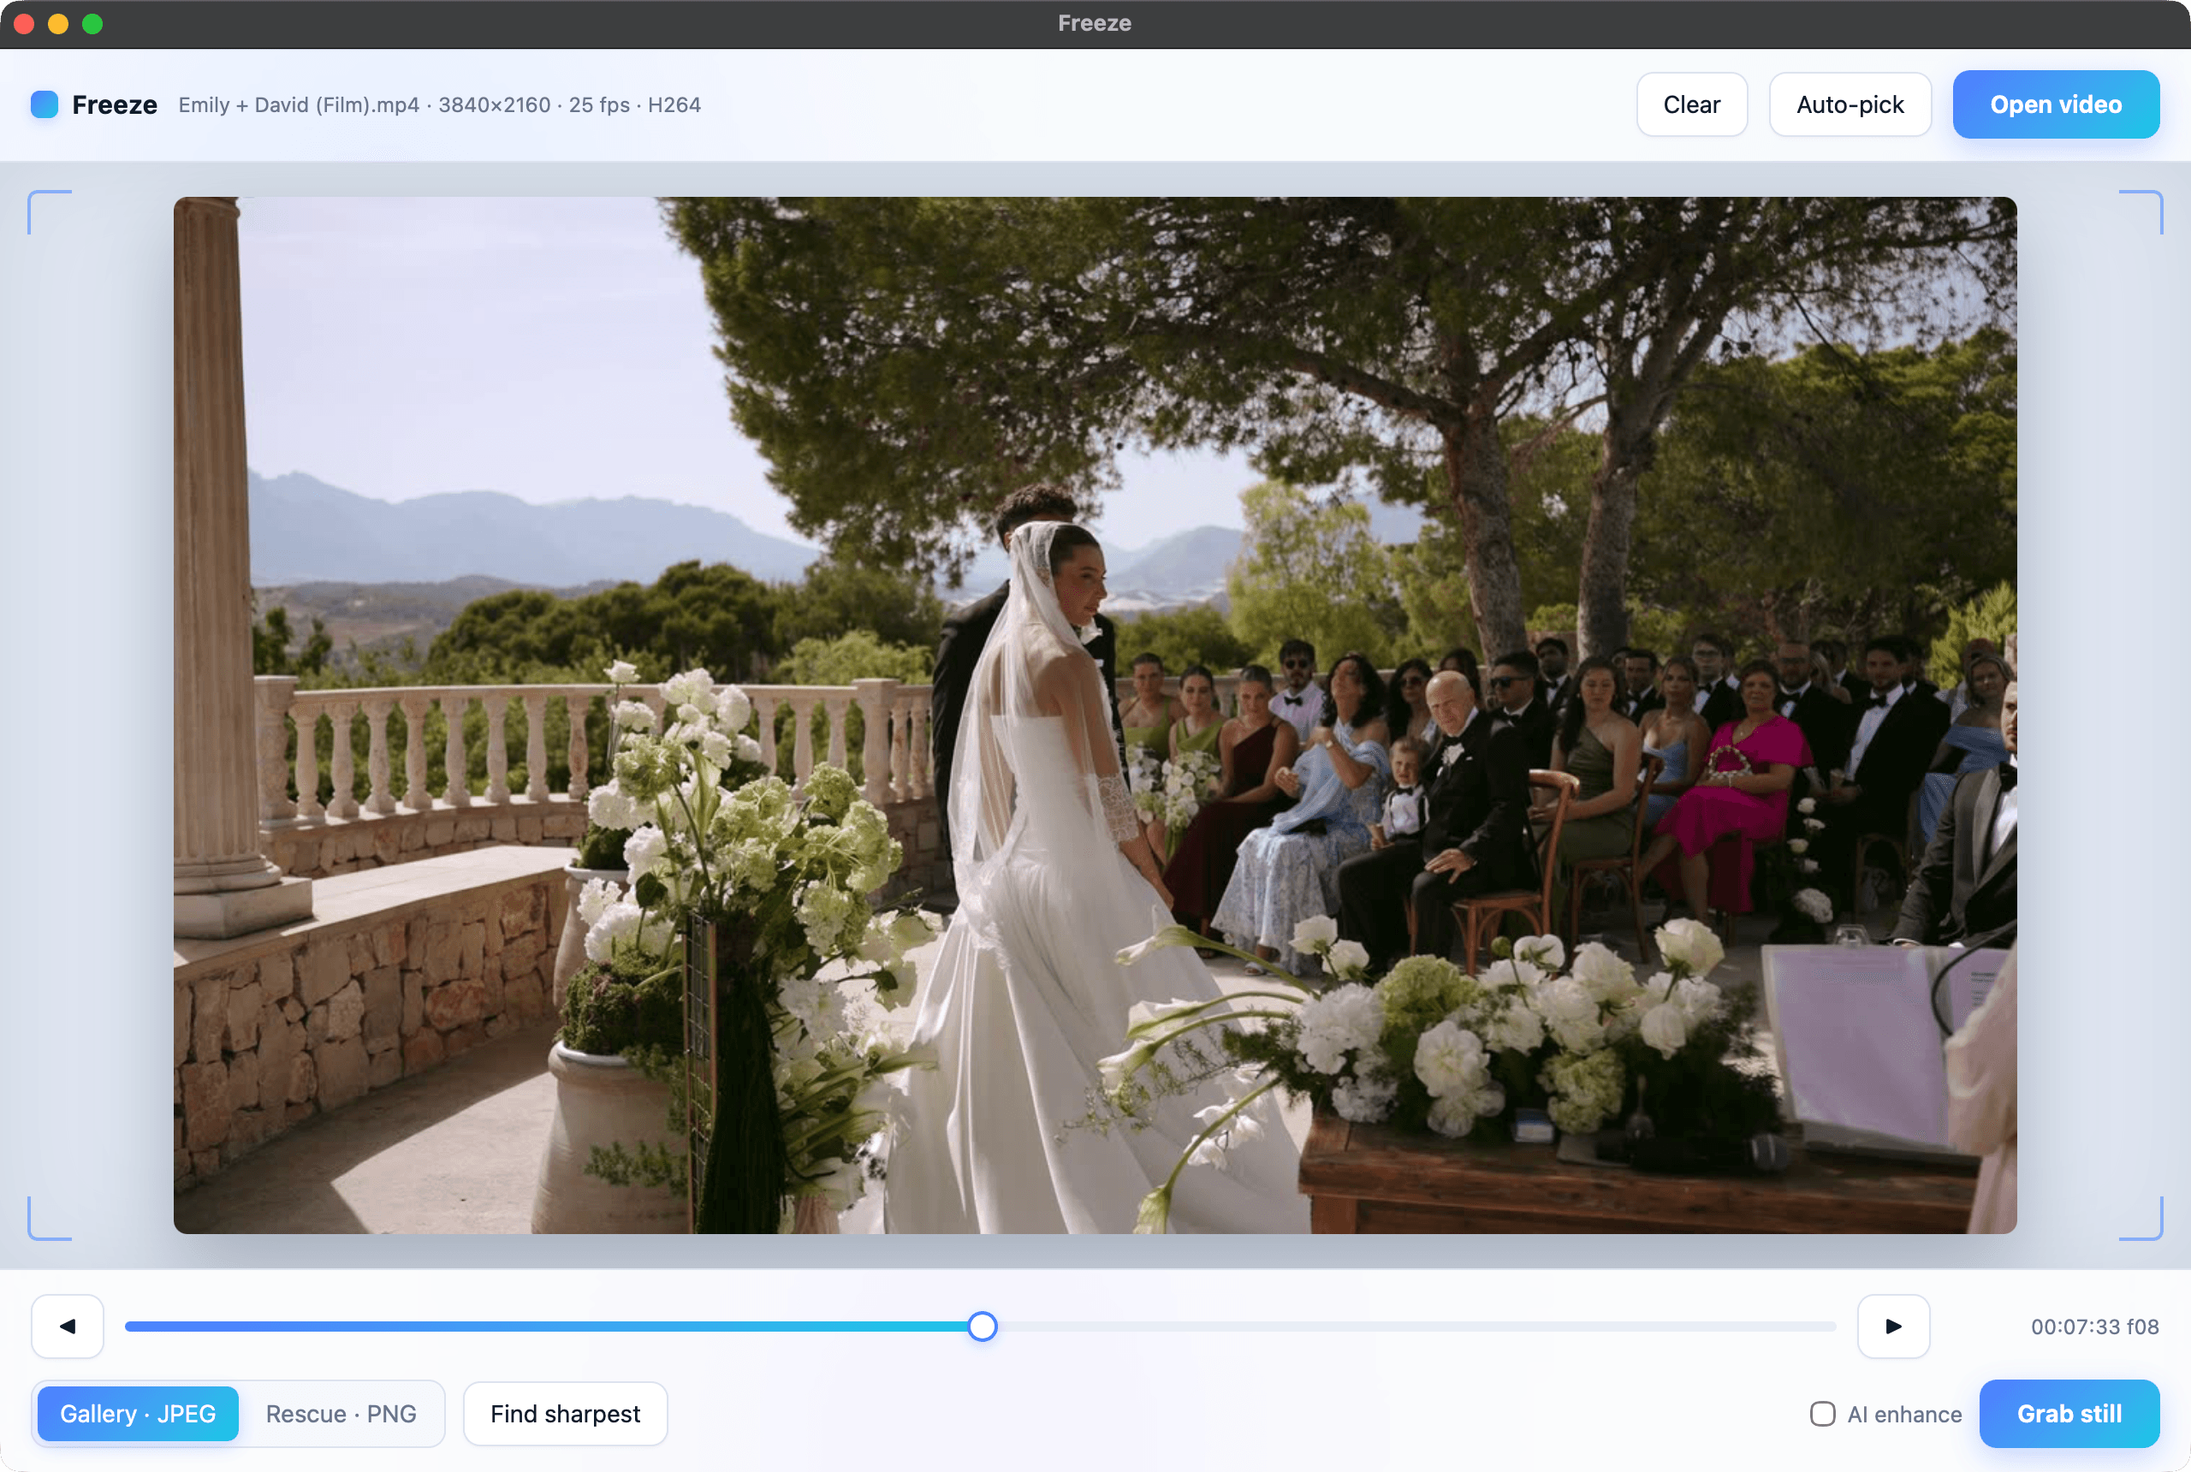The width and height of the screenshot is (2191, 1472).
Task: Close the Freeze window
Action: [x=25, y=23]
